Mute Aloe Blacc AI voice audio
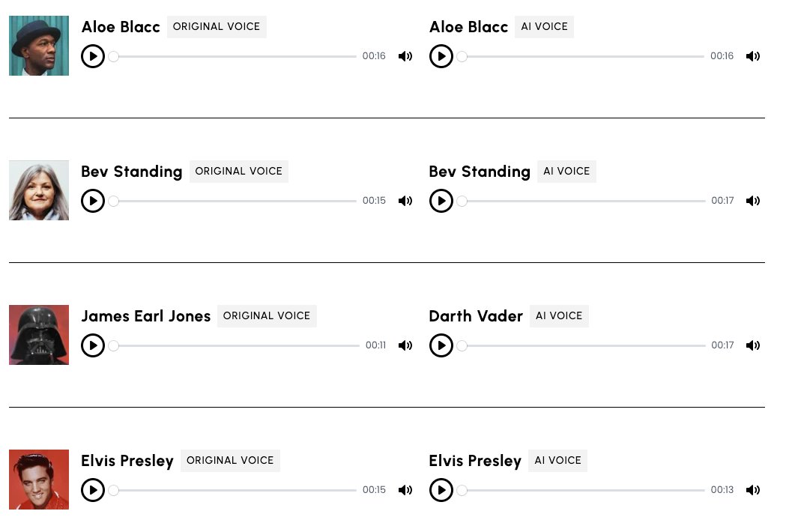Viewport: 789px width, 532px height. 753,56
